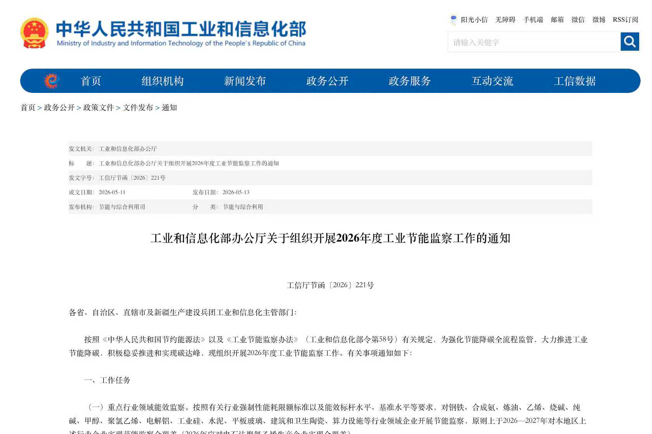Select the 新闻发布 navigation item
The image size is (652, 434).
click(245, 81)
